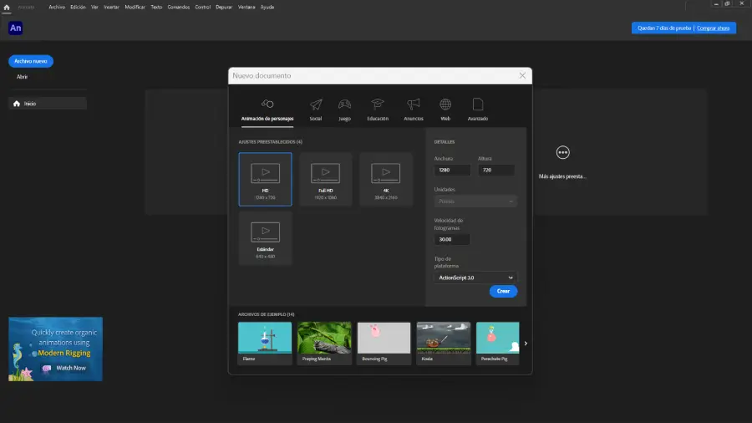
Task: Open the Modificar menu
Action: click(135, 8)
